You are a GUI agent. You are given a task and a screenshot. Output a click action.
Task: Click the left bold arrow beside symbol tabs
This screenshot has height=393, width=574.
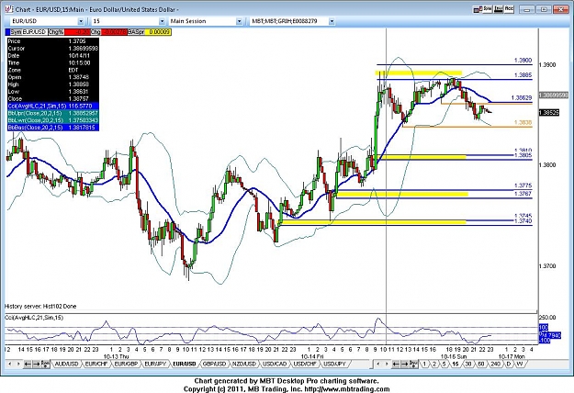coord(28,365)
